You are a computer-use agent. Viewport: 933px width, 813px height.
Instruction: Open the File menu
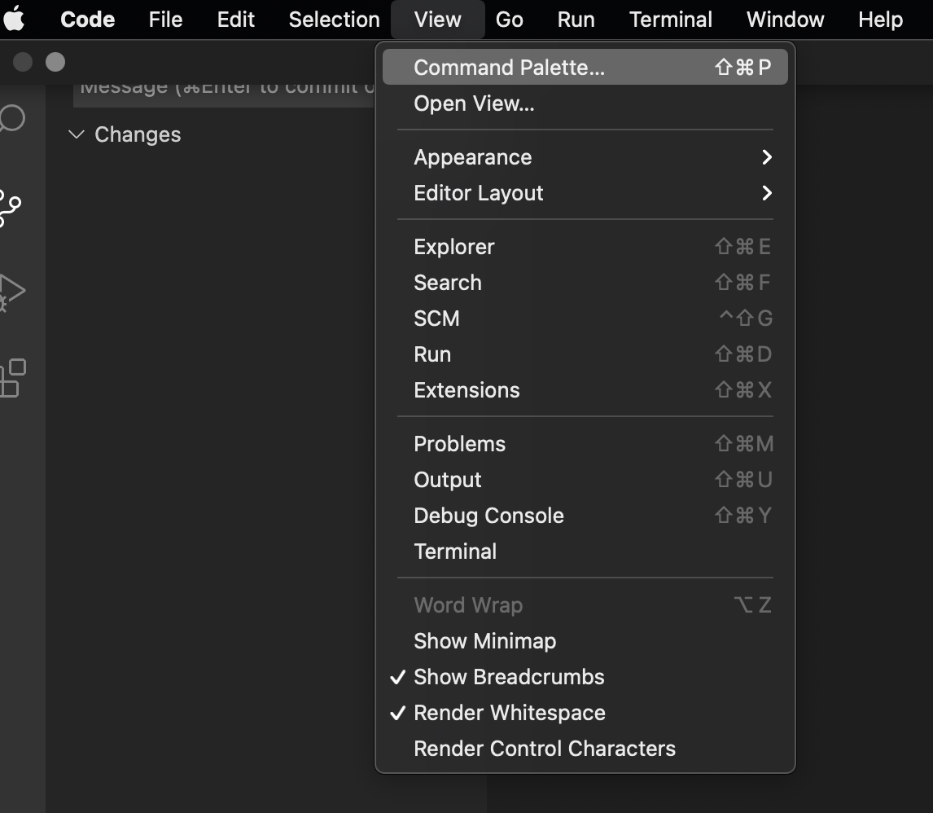[x=165, y=20]
